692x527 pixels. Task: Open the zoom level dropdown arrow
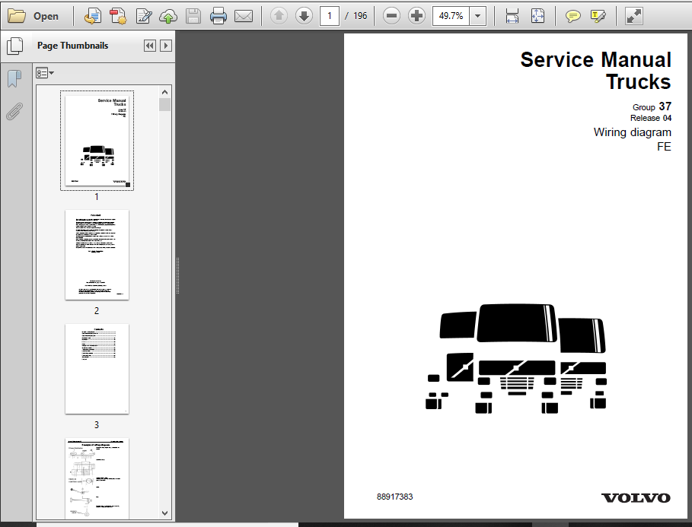[477, 16]
